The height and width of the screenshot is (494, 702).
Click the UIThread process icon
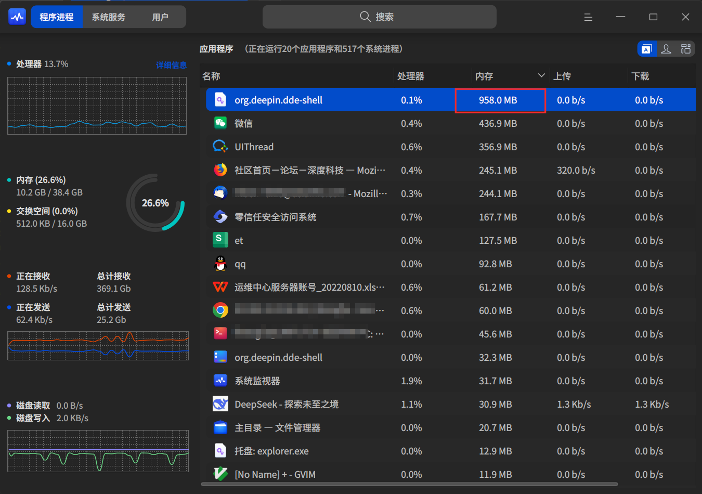coord(220,147)
